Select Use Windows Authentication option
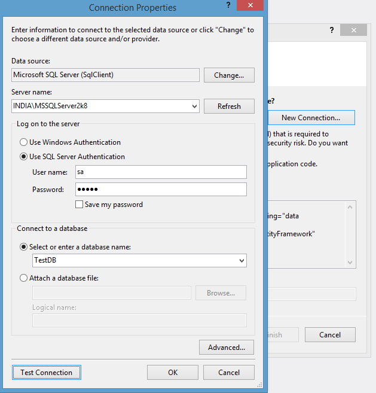The width and height of the screenshot is (376, 393). click(24, 142)
